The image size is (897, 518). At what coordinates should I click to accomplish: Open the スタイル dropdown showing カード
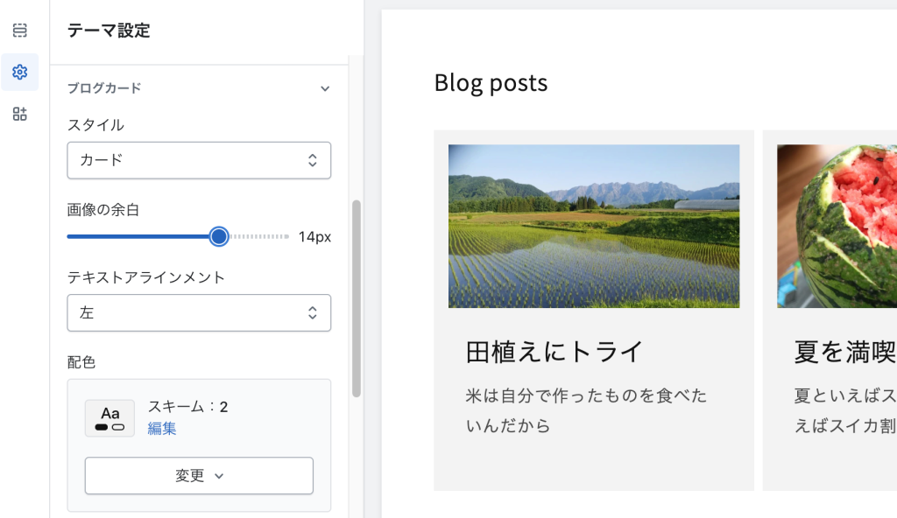(199, 160)
